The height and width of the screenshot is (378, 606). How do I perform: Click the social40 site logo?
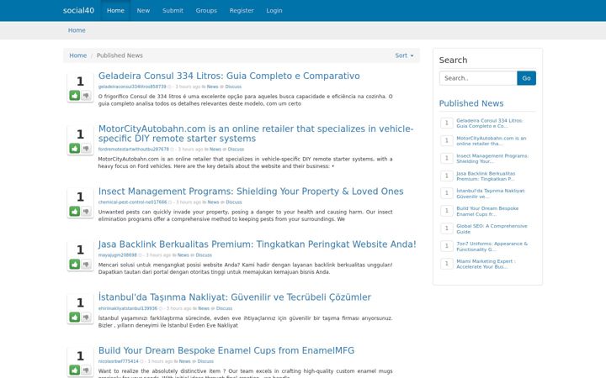[78, 10]
